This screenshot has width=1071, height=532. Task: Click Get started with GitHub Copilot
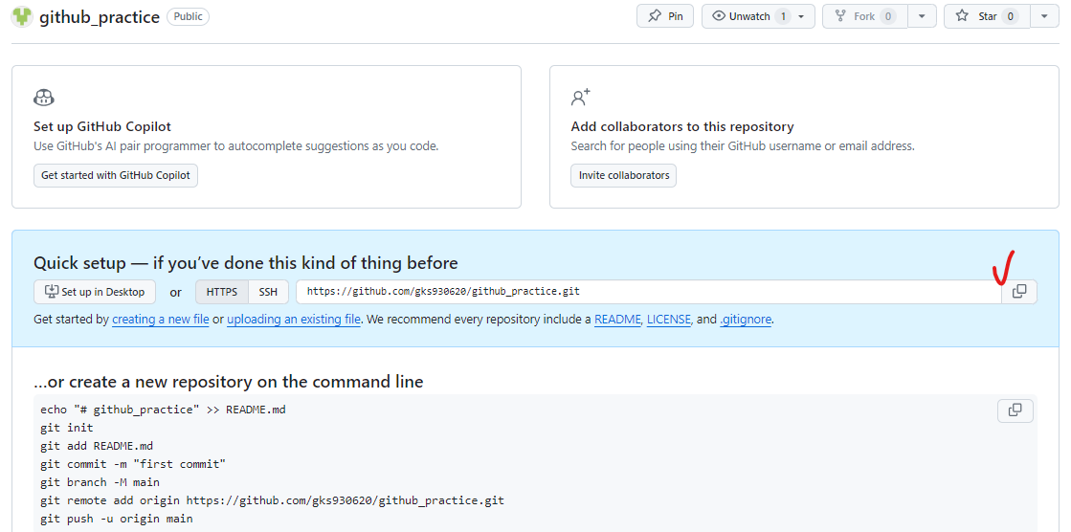[116, 175]
